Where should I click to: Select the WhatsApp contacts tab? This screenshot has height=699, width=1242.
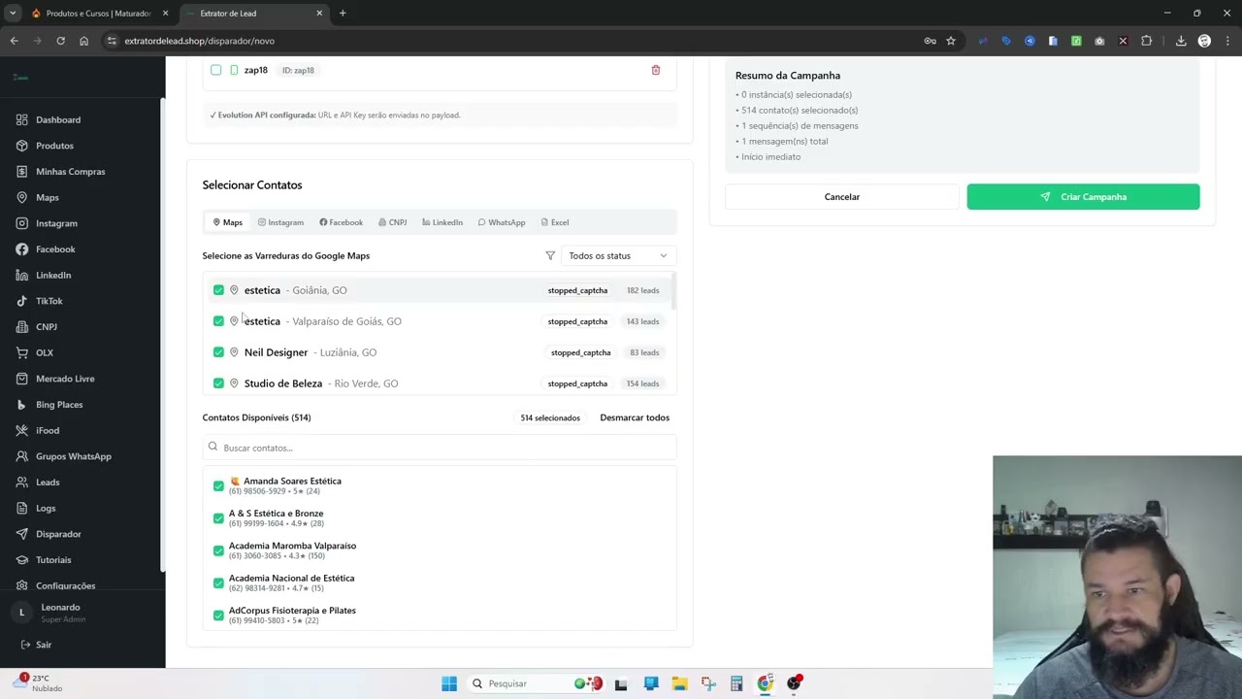[502, 222]
